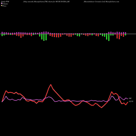Select the Price legend label
This screenshot has height=136, width=136.
pos(4,6)
